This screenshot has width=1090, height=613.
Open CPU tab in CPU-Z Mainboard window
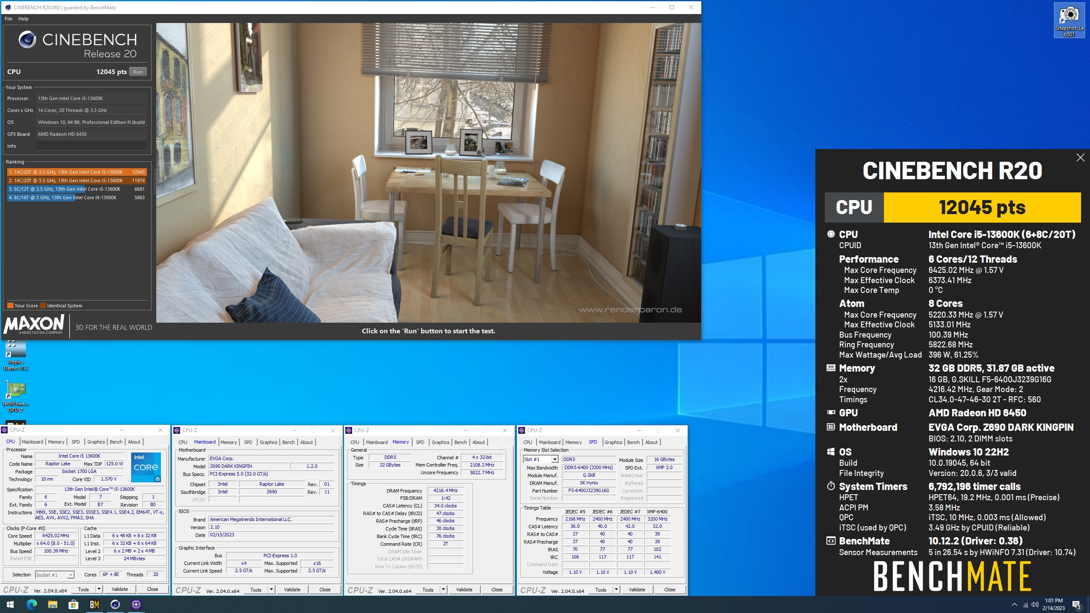coord(183,442)
